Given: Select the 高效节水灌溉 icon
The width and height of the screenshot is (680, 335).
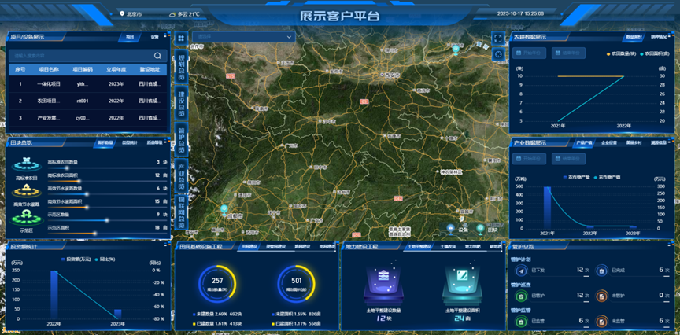Looking at the screenshot, I should (27, 193).
